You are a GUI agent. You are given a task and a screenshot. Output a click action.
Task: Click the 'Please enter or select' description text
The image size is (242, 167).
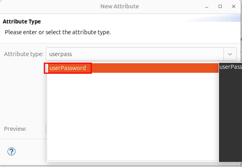[58, 32]
